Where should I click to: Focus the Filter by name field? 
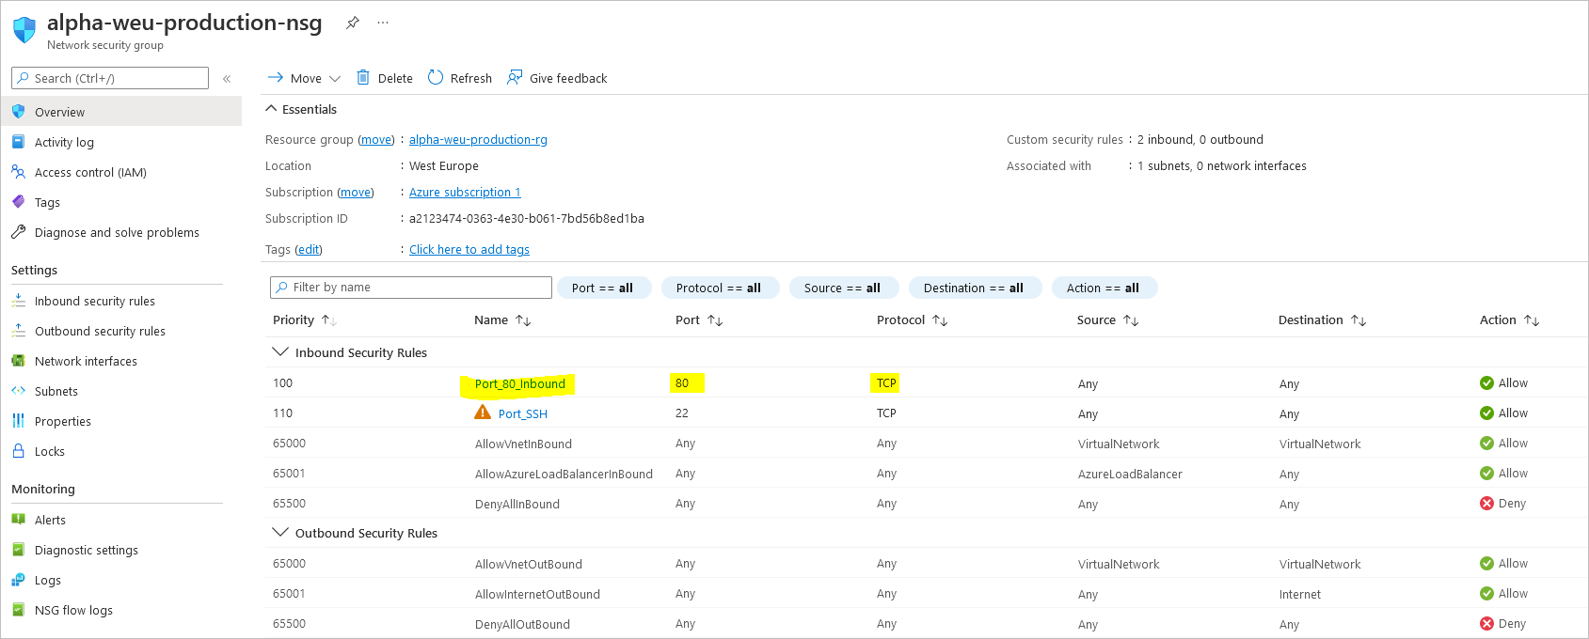tap(411, 288)
